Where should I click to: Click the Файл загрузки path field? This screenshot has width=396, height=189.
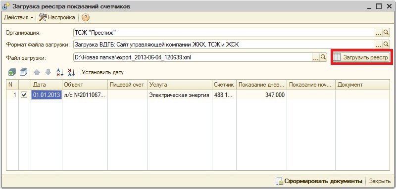[x=193, y=57]
